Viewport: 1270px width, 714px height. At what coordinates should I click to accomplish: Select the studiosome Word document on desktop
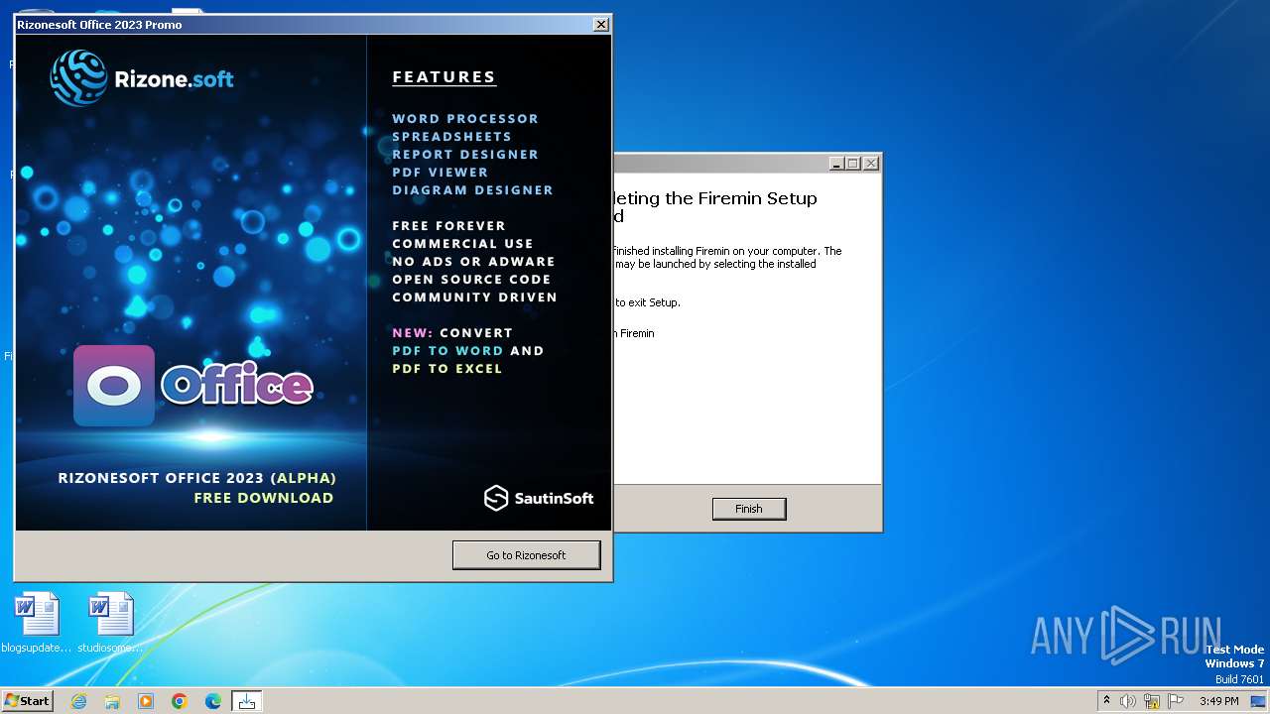click(x=110, y=623)
